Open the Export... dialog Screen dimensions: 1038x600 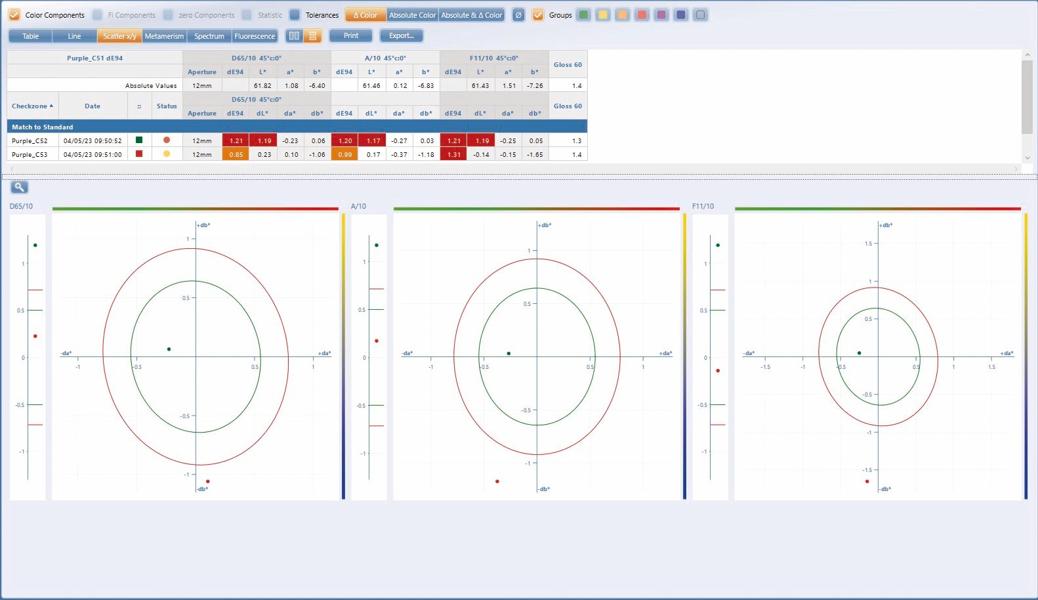[x=402, y=35]
